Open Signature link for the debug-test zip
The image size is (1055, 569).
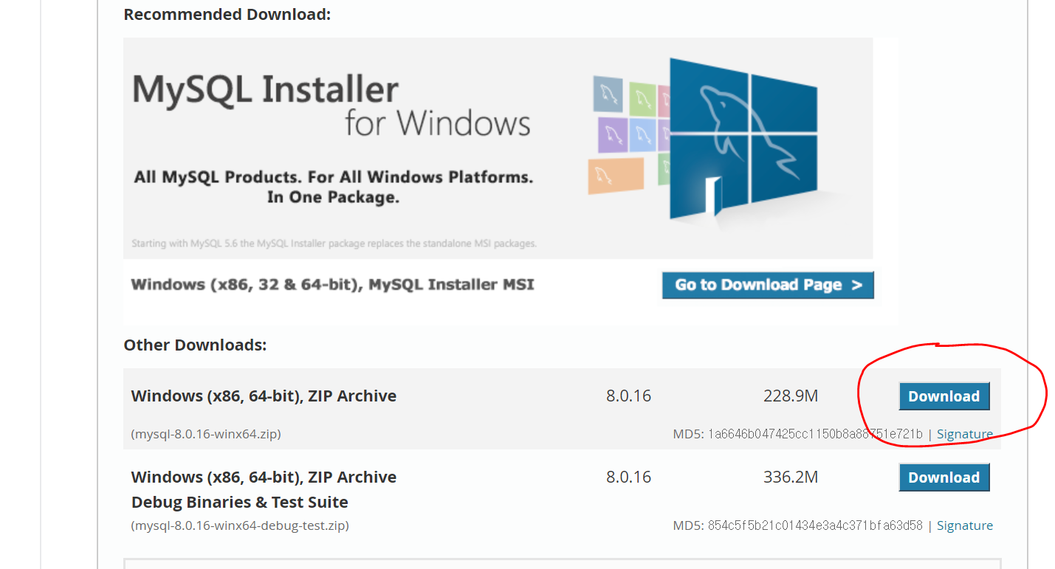(x=964, y=525)
